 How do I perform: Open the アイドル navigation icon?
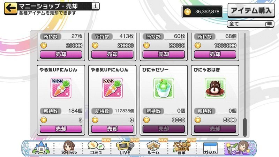tap(69, 148)
